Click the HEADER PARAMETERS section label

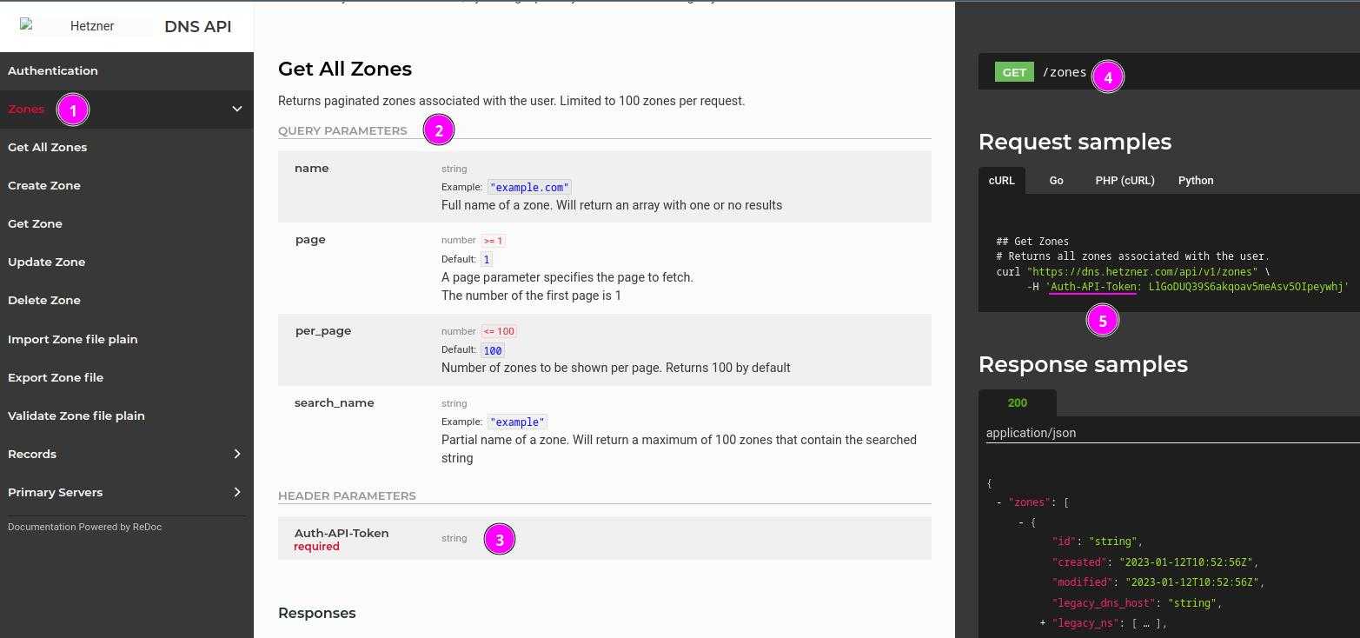pyautogui.click(x=347, y=495)
